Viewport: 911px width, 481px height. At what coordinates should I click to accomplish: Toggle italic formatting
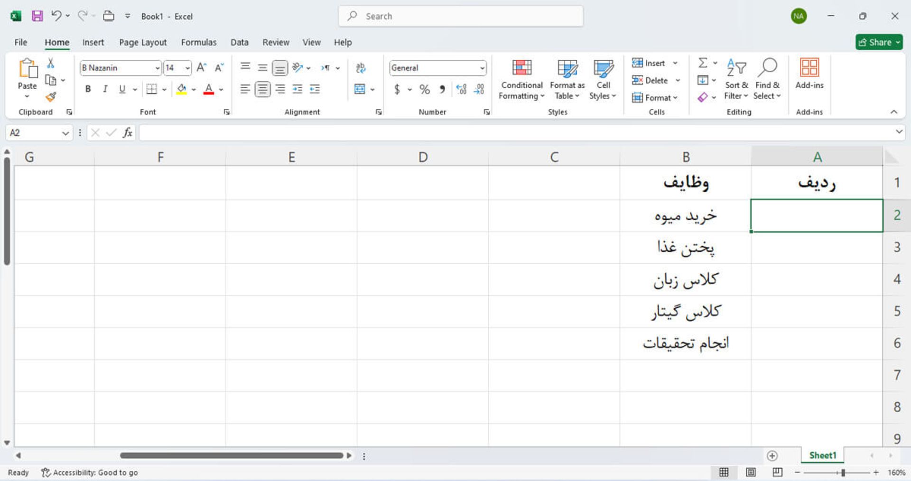point(105,89)
